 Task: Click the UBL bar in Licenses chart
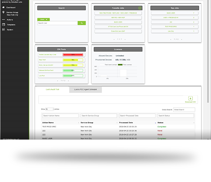click(104, 76)
